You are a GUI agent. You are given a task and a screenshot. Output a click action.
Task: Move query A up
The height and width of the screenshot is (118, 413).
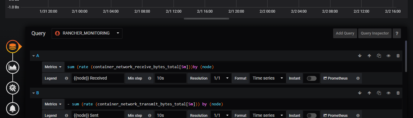click(x=369, y=56)
